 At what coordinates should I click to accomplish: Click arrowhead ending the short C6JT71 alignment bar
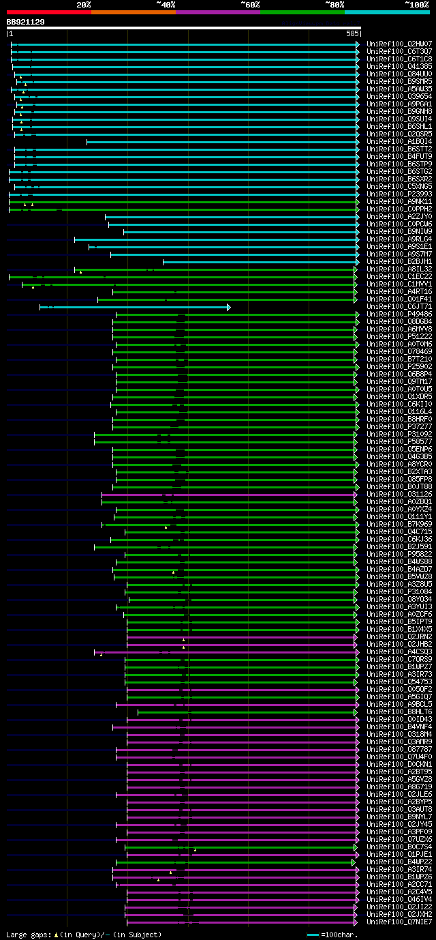(x=229, y=307)
